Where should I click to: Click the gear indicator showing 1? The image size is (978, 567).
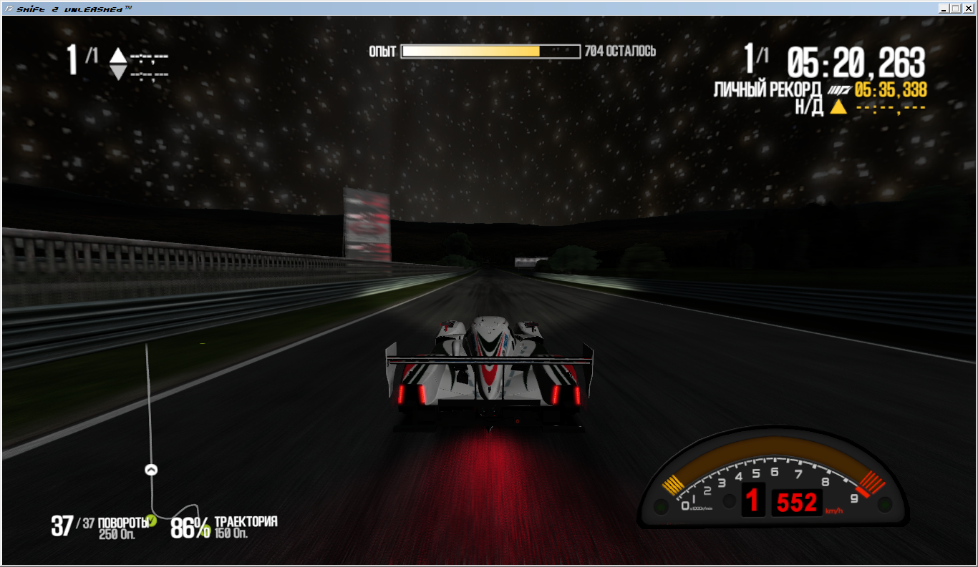tap(752, 501)
